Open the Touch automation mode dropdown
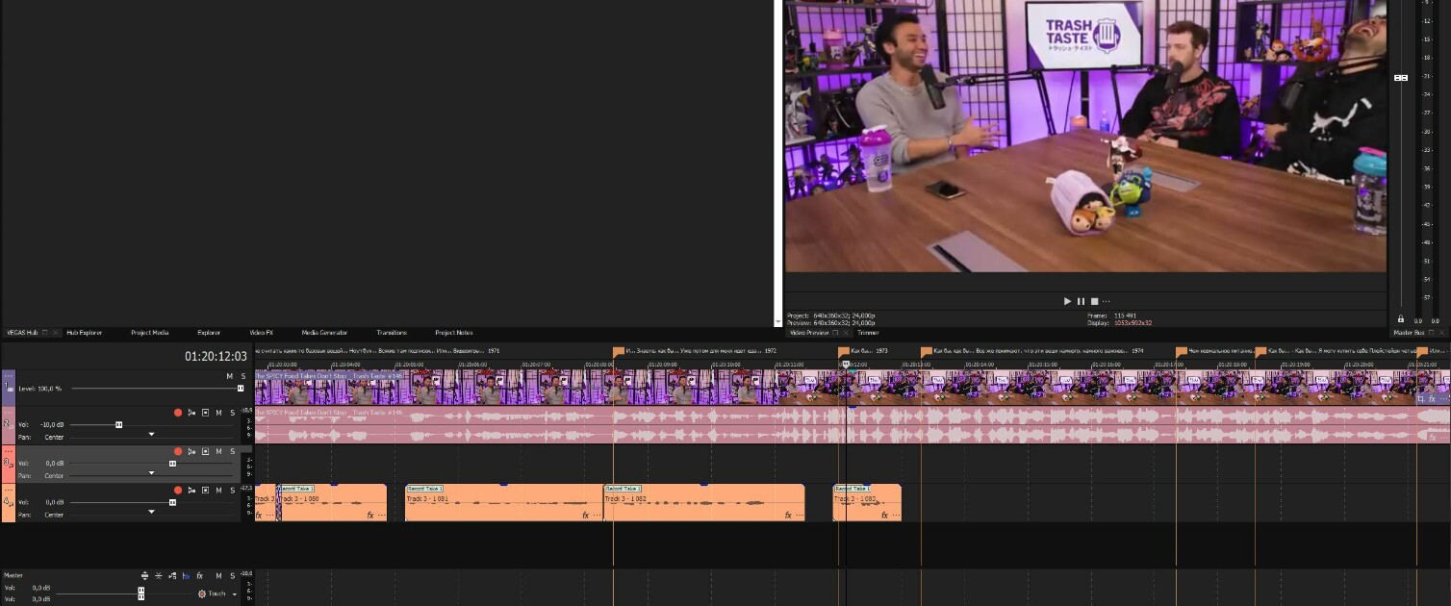Viewport: 1451px width, 606px height. click(x=234, y=594)
